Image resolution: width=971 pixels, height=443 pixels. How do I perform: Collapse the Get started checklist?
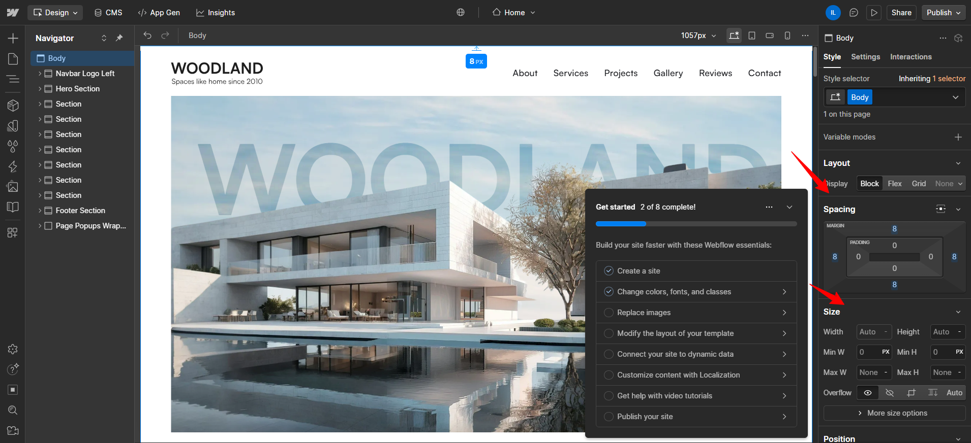(790, 207)
